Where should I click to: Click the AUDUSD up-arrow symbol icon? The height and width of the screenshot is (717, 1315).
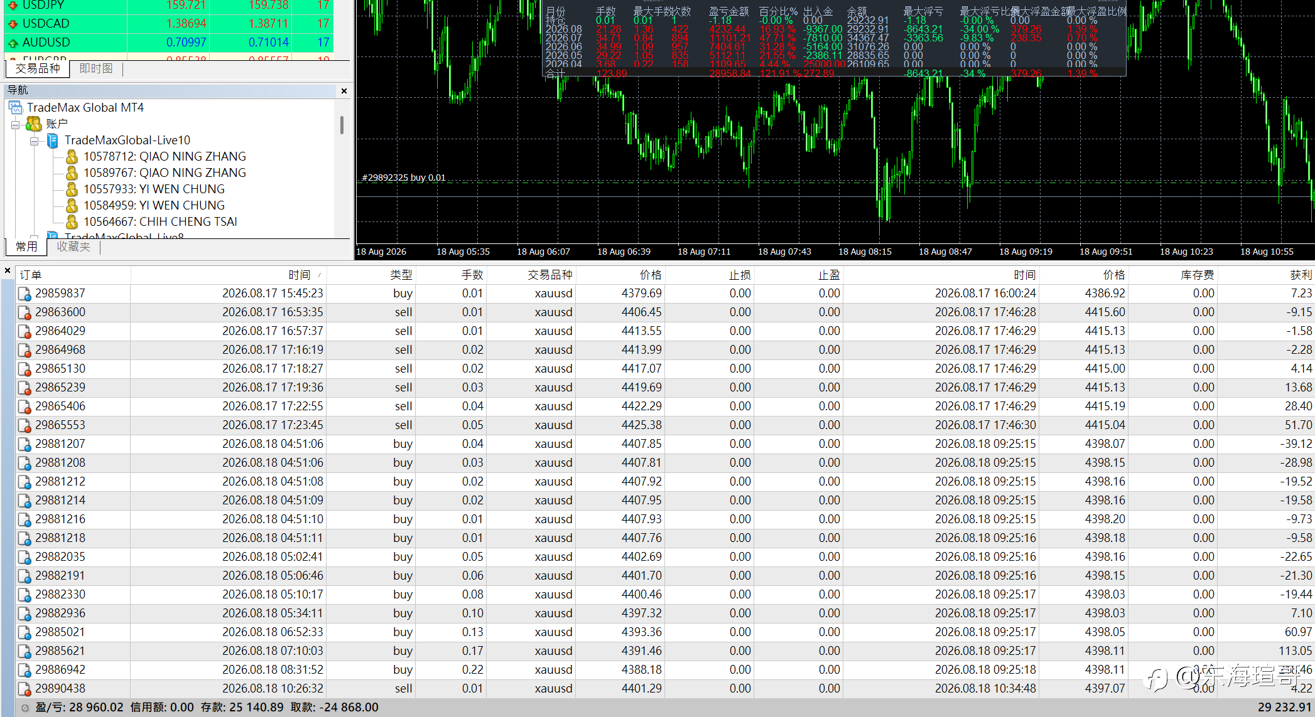pos(13,43)
